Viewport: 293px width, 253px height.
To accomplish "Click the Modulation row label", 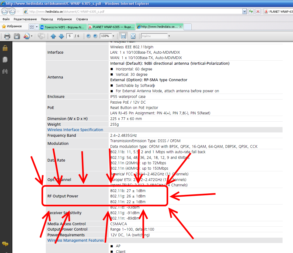I will 58,143.
